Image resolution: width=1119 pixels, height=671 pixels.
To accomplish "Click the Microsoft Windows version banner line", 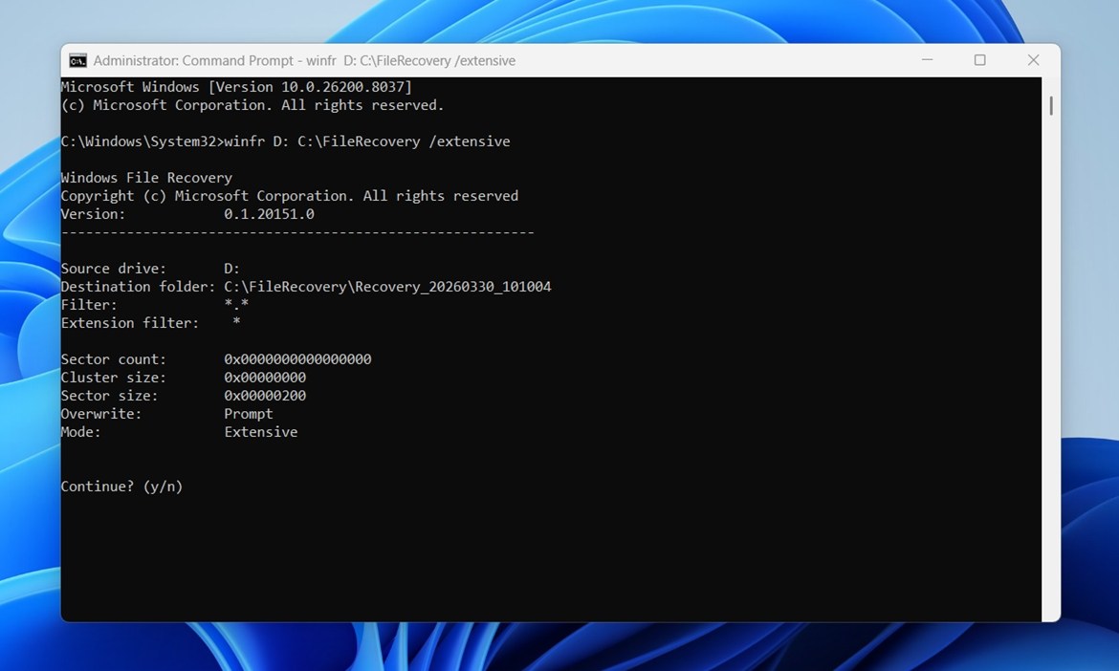I will coord(237,86).
